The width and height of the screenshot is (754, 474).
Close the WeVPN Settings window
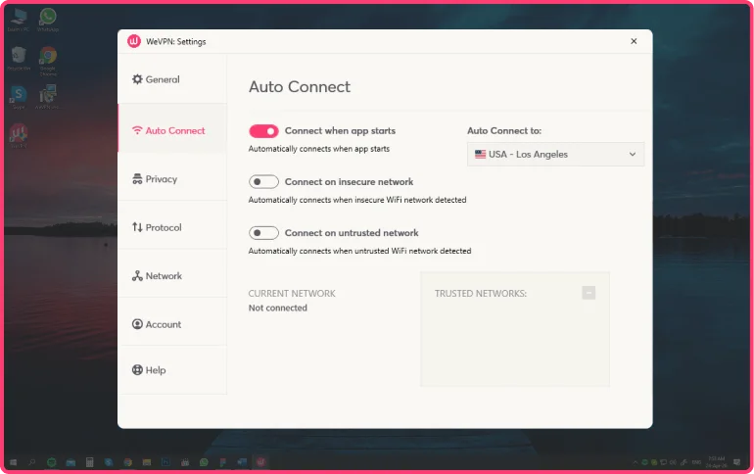click(634, 41)
